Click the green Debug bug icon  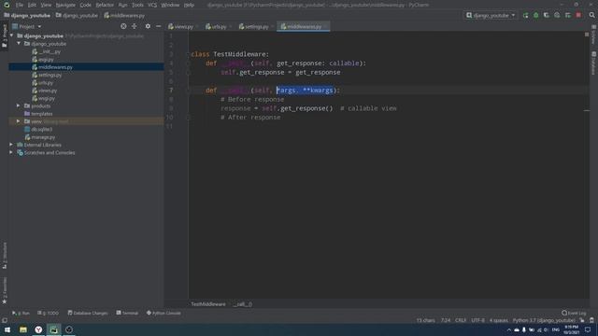(x=535, y=15)
